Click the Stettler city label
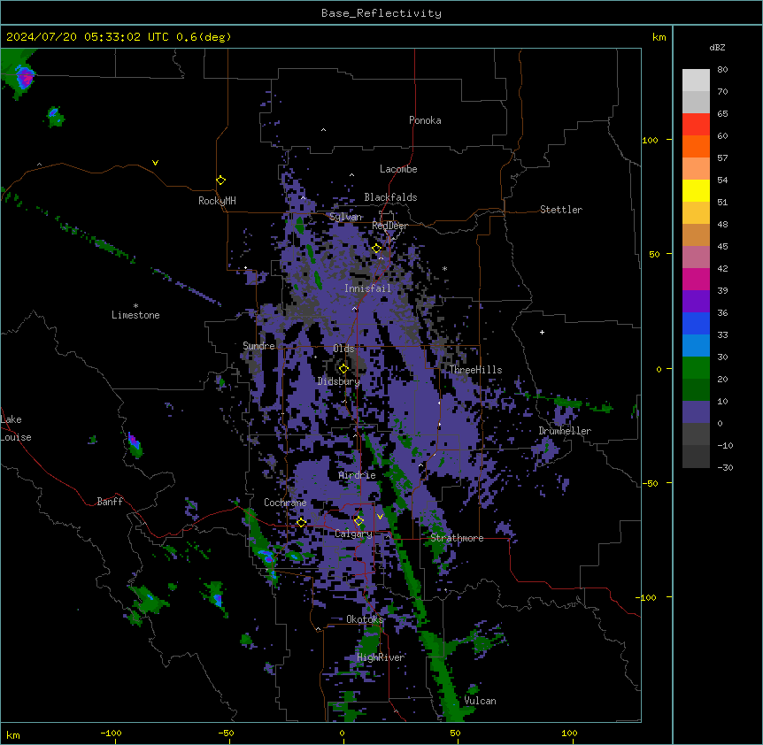Screen dimensions: 763x745 tap(561, 210)
